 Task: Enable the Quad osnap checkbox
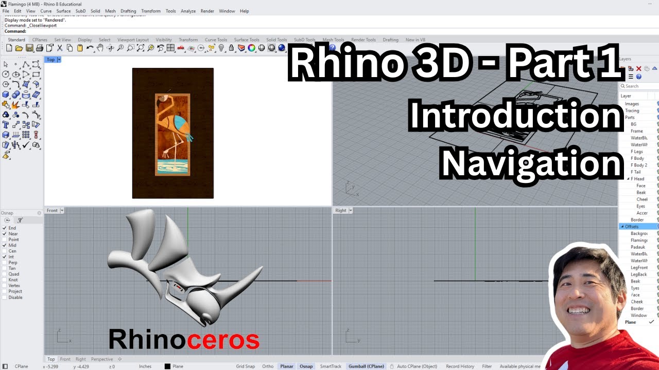click(x=5, y=274)
